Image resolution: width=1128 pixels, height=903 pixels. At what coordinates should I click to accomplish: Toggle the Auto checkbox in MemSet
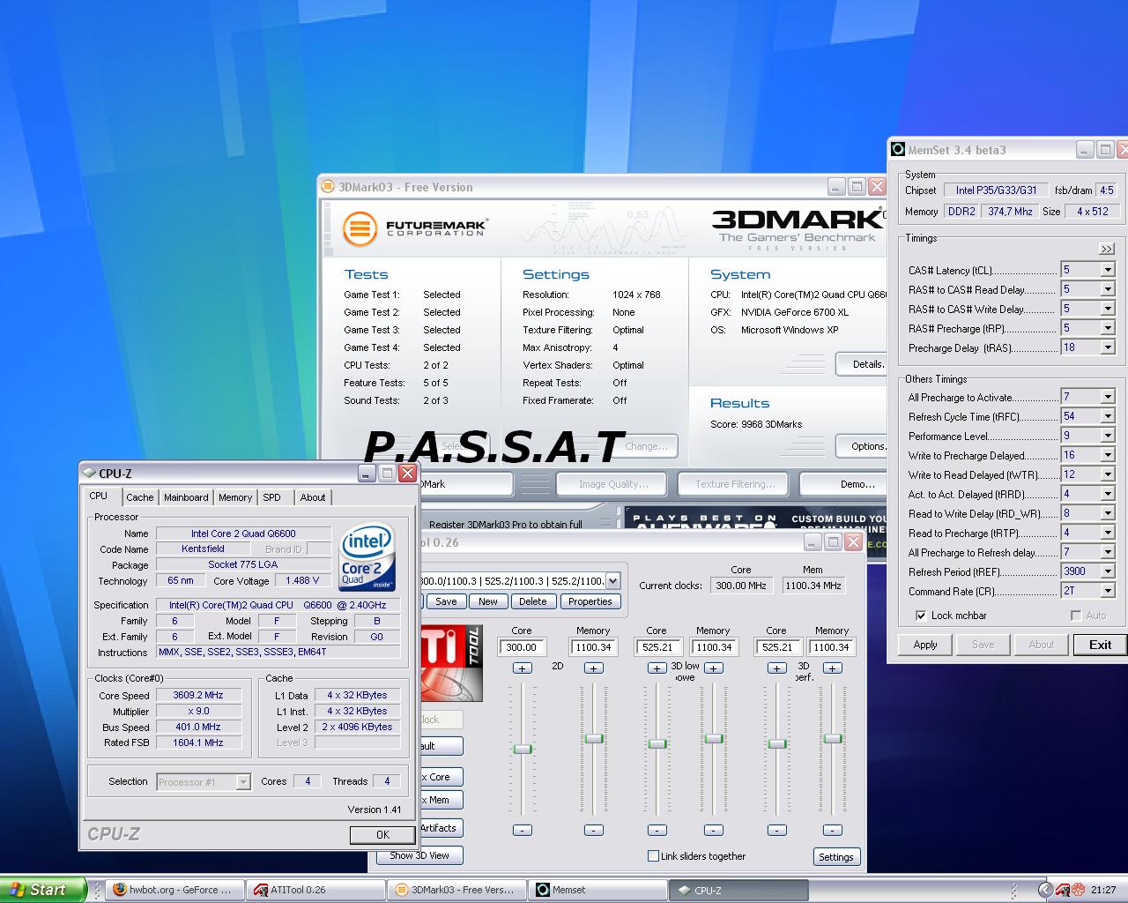[1075, 616]
